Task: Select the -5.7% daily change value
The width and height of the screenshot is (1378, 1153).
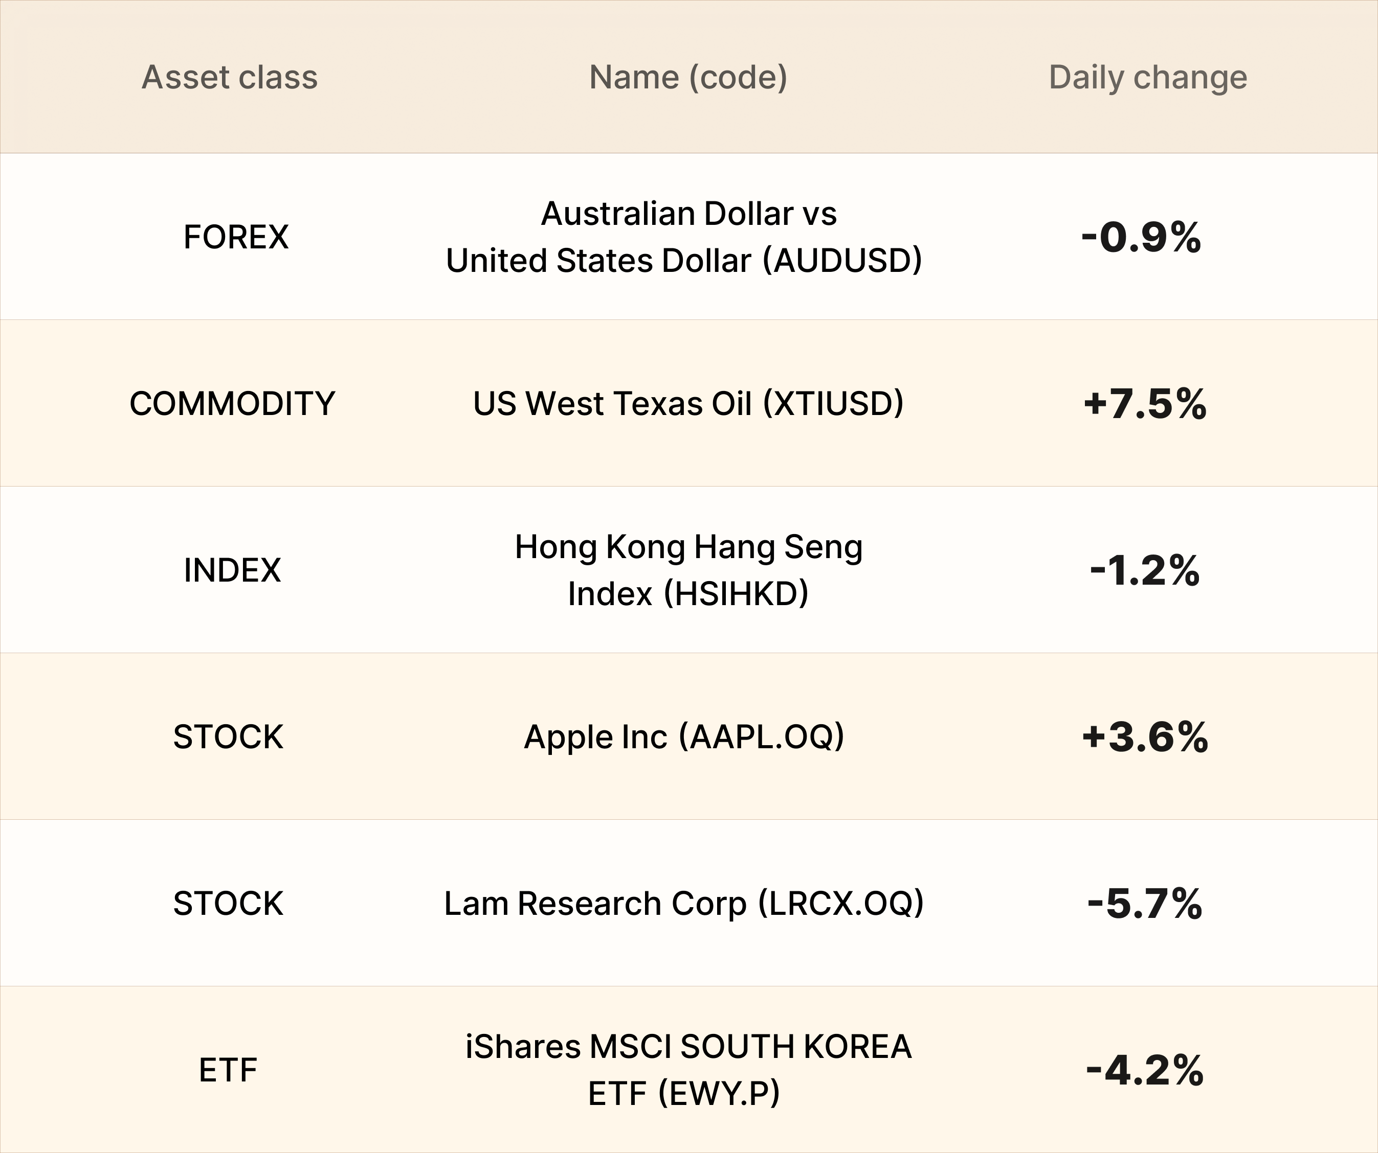Action: pyautogui.click(x=1145, y=903)
